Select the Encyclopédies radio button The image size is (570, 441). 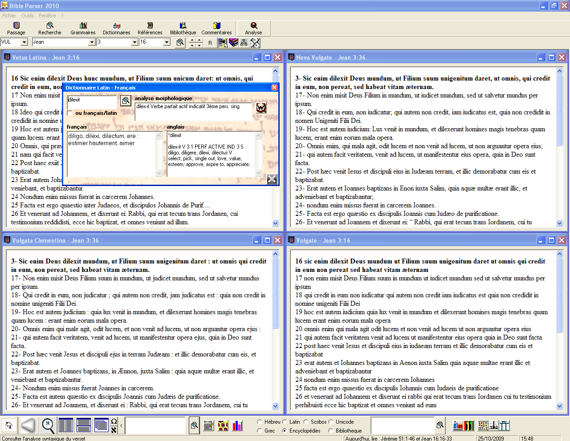pos(285,431)
